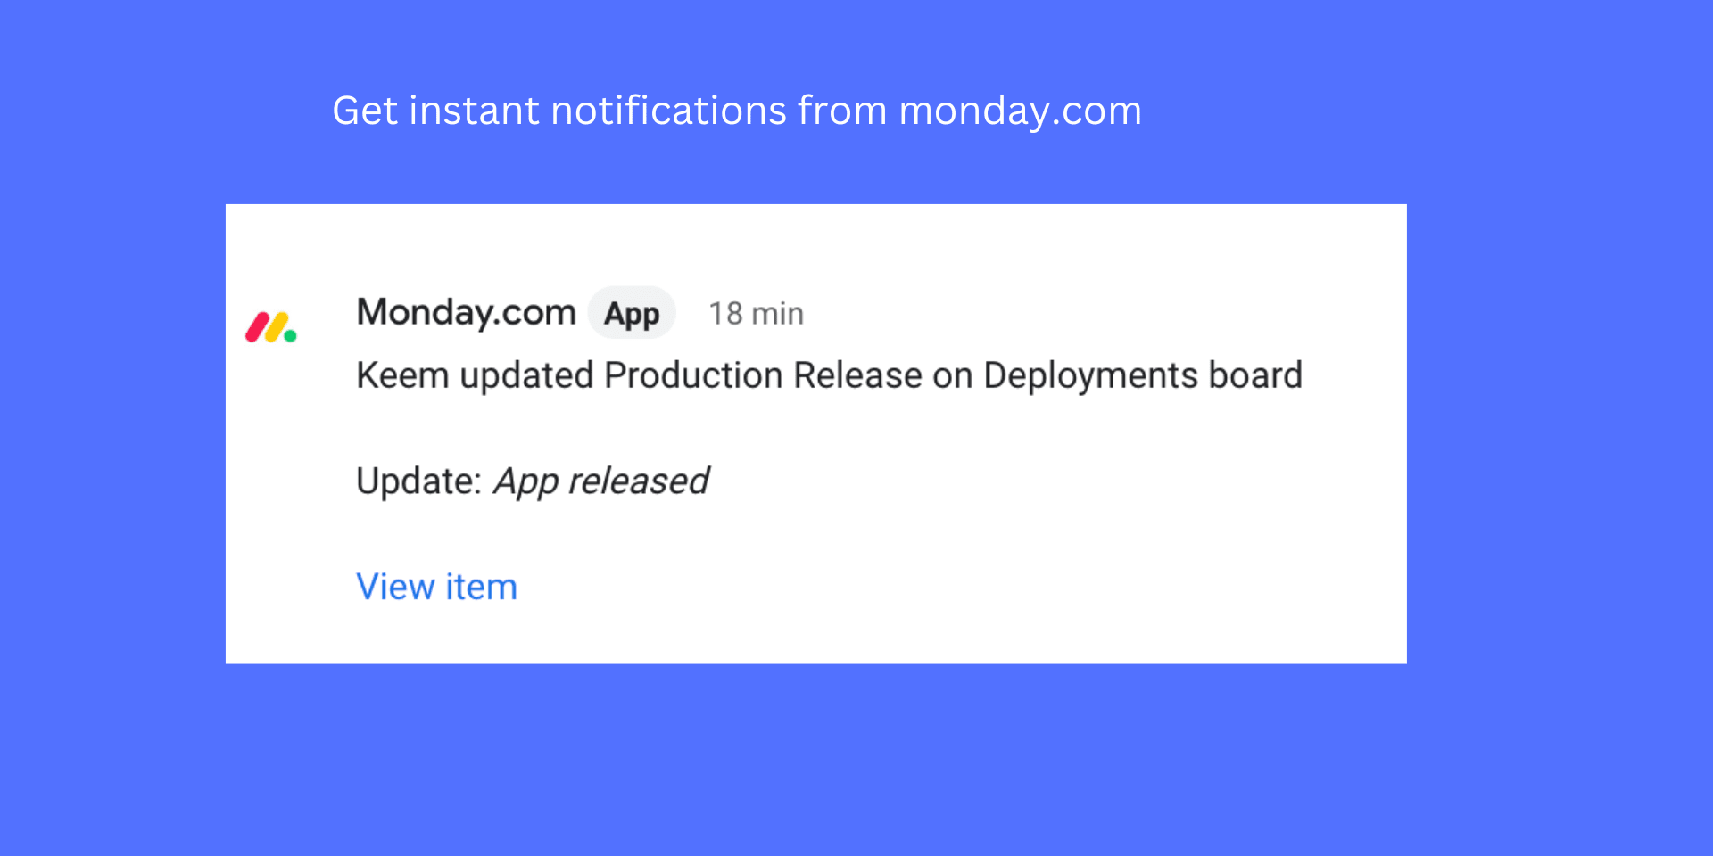Click the 18 min timestamp

[756, 314]
